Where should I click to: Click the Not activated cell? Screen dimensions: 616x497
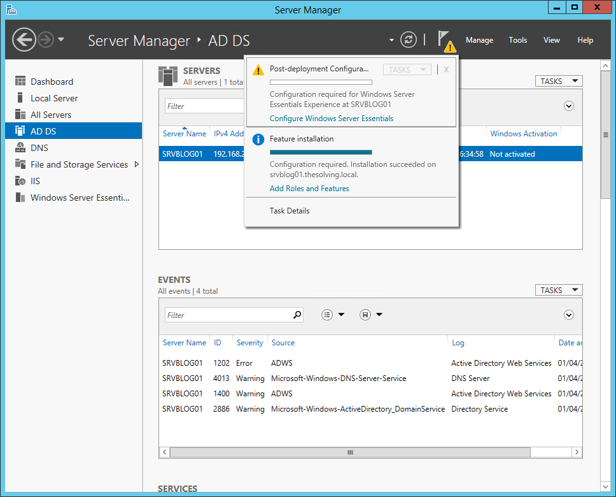[x=512, y=154]
